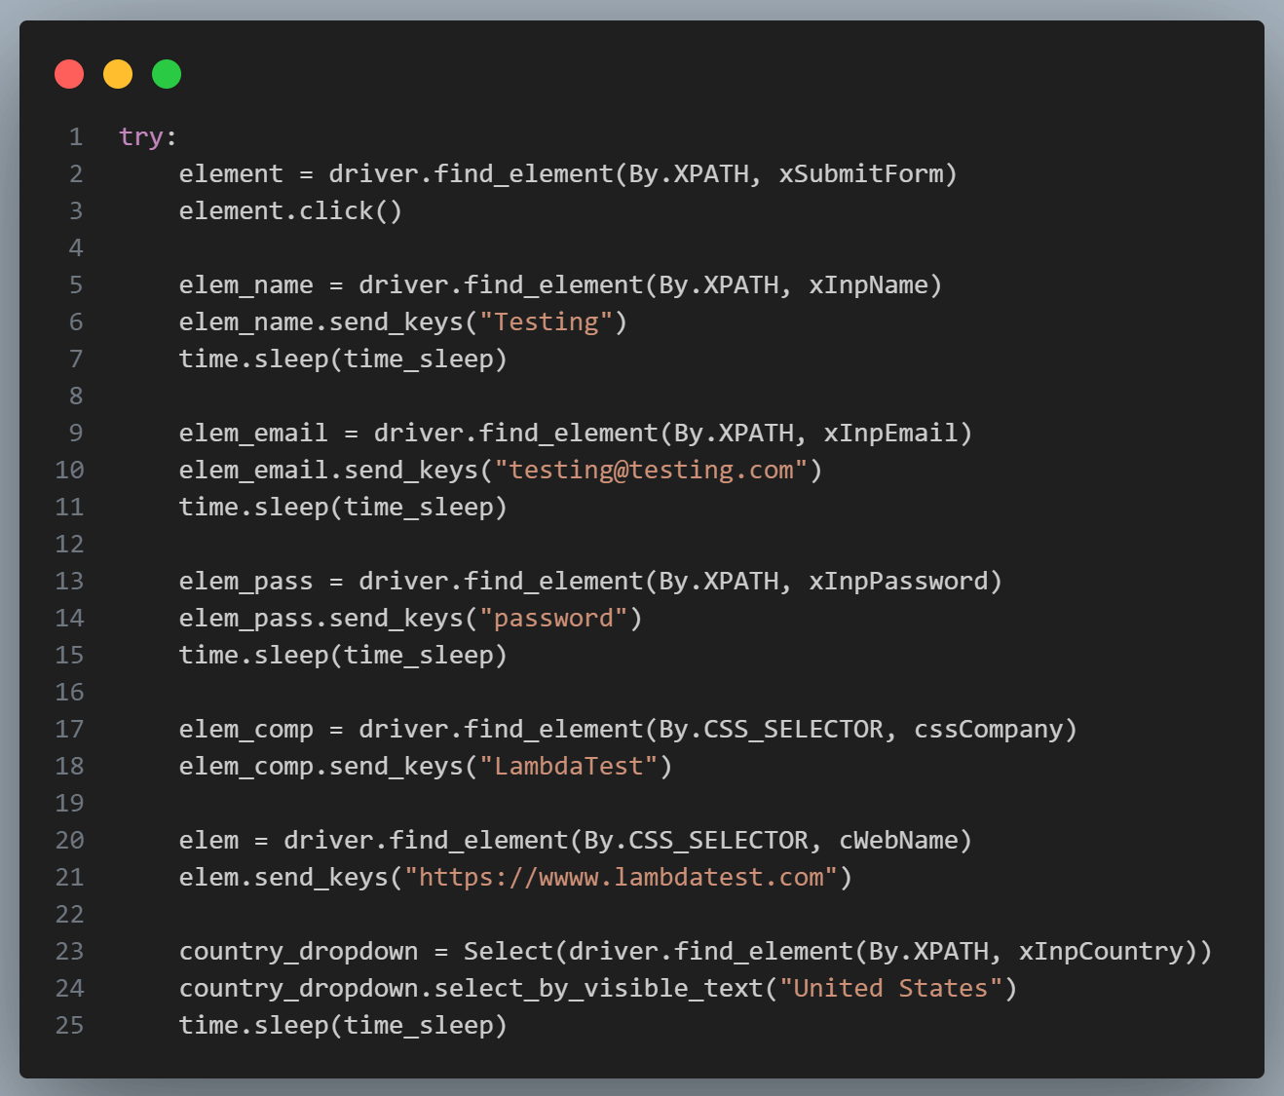Click line number 13 in the gutter
Image resolution: width=1284 pixels, height=1096 pixels.
[69, 581]
